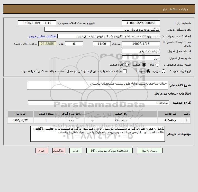The height and width of the screenshot is (192, 198).
Task: Click the طبقه بندی موضوعی label
Action: click(177, 65)
